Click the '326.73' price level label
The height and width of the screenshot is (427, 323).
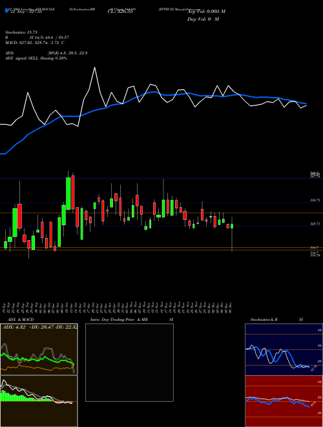(315, 200)
